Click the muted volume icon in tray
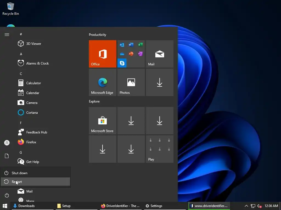Screen dimensions: 281x210 260,206
